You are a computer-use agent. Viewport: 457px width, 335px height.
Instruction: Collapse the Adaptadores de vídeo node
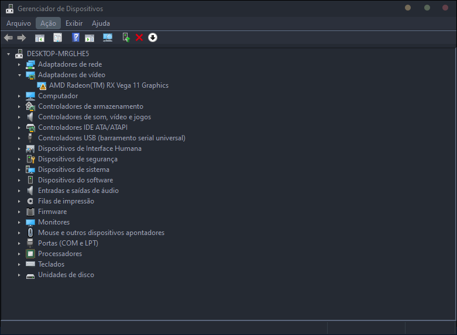tap(19, 75)
